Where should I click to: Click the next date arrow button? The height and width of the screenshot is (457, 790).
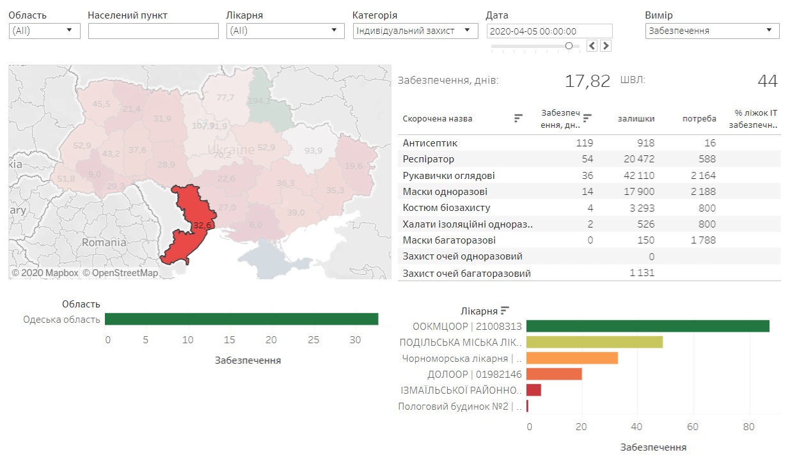pos(606,45)
